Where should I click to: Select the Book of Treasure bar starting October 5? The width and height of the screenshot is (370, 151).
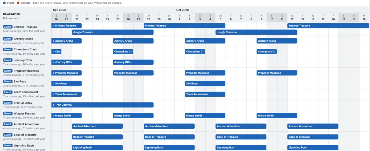click(x=241, y=137)
